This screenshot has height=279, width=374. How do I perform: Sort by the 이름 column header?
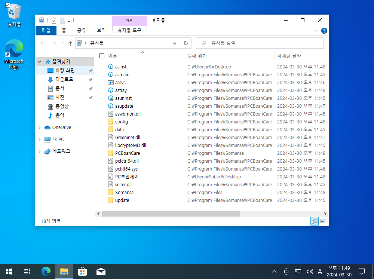pos(113,56)
